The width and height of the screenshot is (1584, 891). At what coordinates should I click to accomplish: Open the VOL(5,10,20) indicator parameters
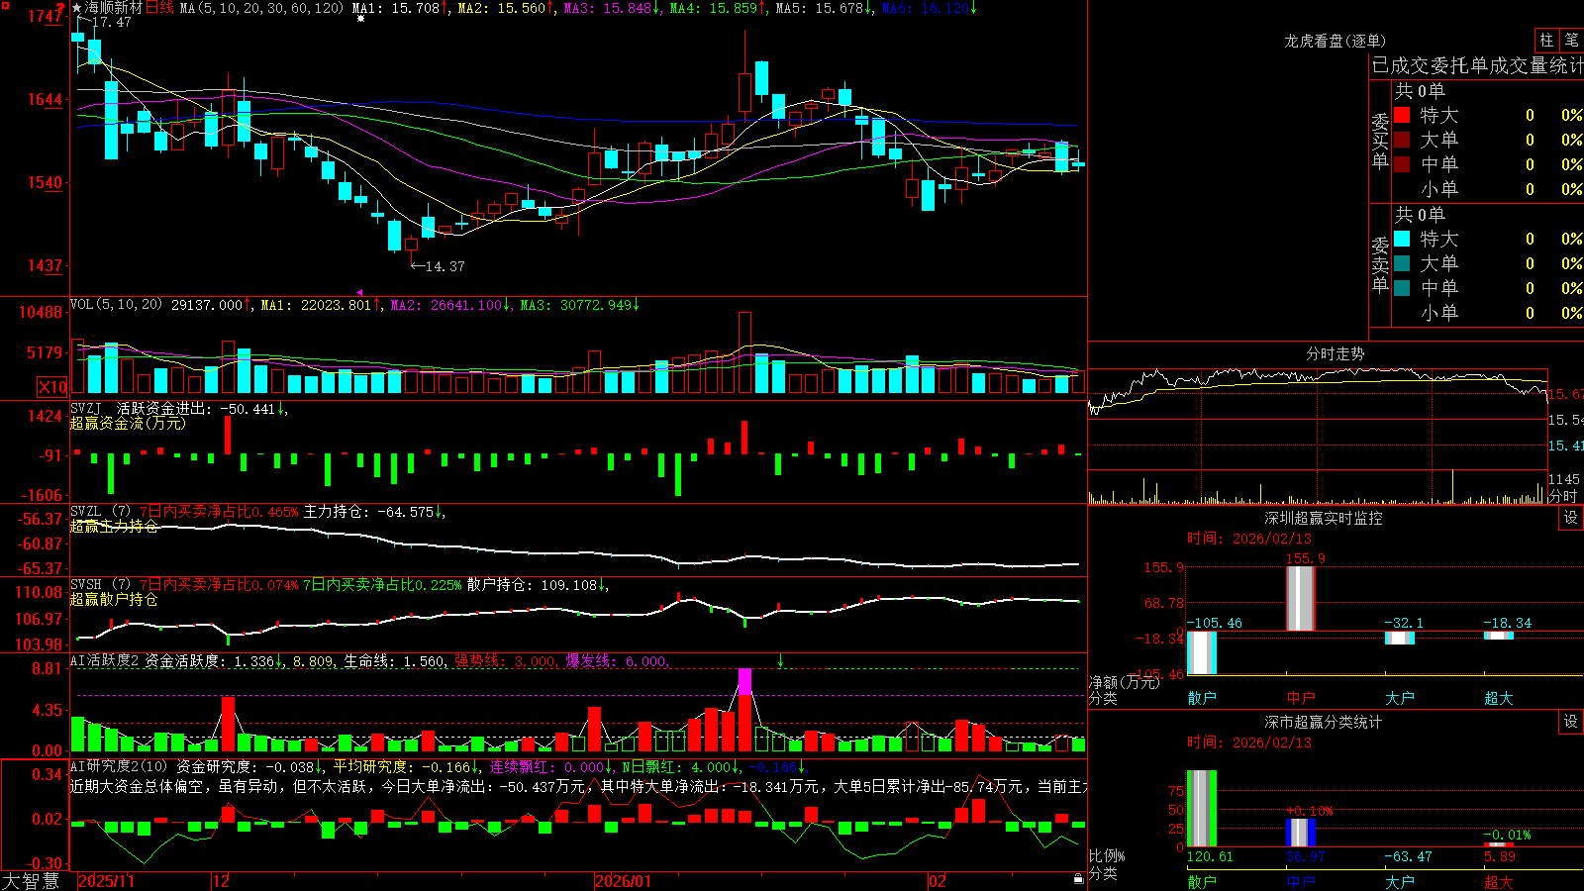tap(116, 305)
